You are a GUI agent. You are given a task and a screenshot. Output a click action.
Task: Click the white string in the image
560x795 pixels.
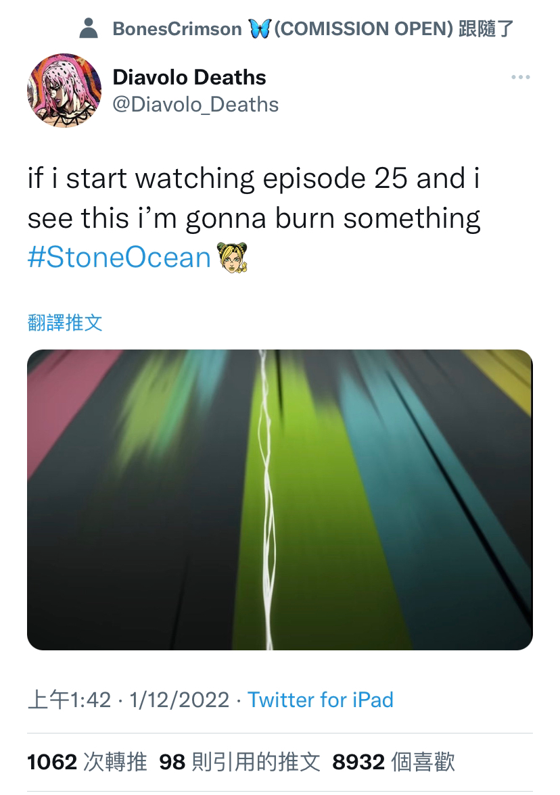click(265, 500)
